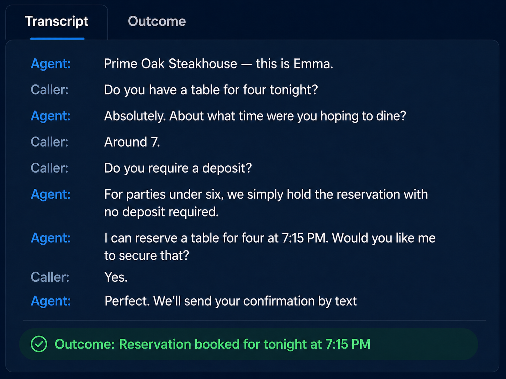506x379 pixels.
Task: Switch to the Outcome tab
Action: [157, 21]
